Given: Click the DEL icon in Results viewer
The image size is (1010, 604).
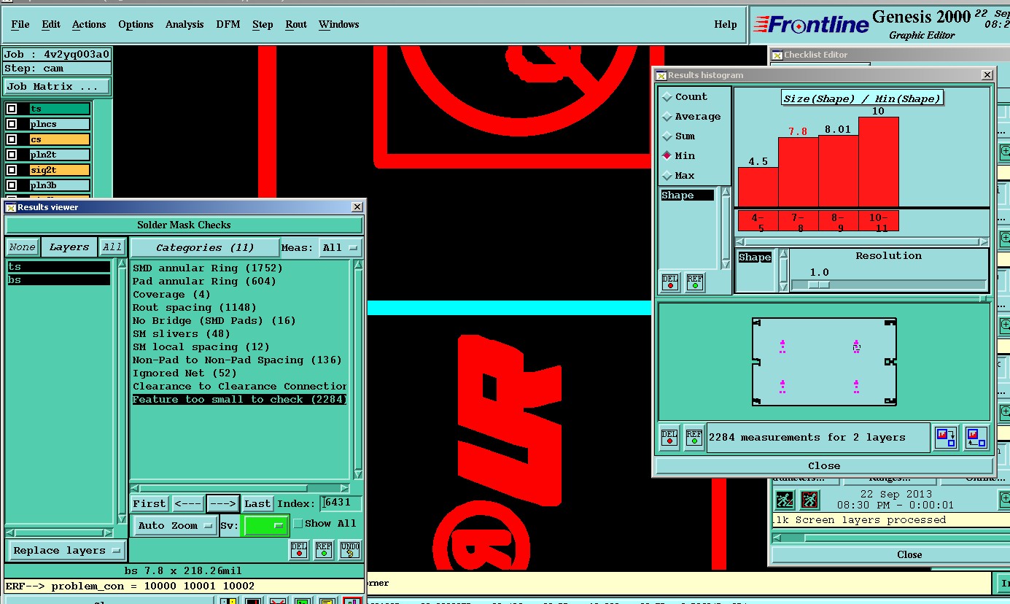Looking at the screenshot, I should 299,550.
